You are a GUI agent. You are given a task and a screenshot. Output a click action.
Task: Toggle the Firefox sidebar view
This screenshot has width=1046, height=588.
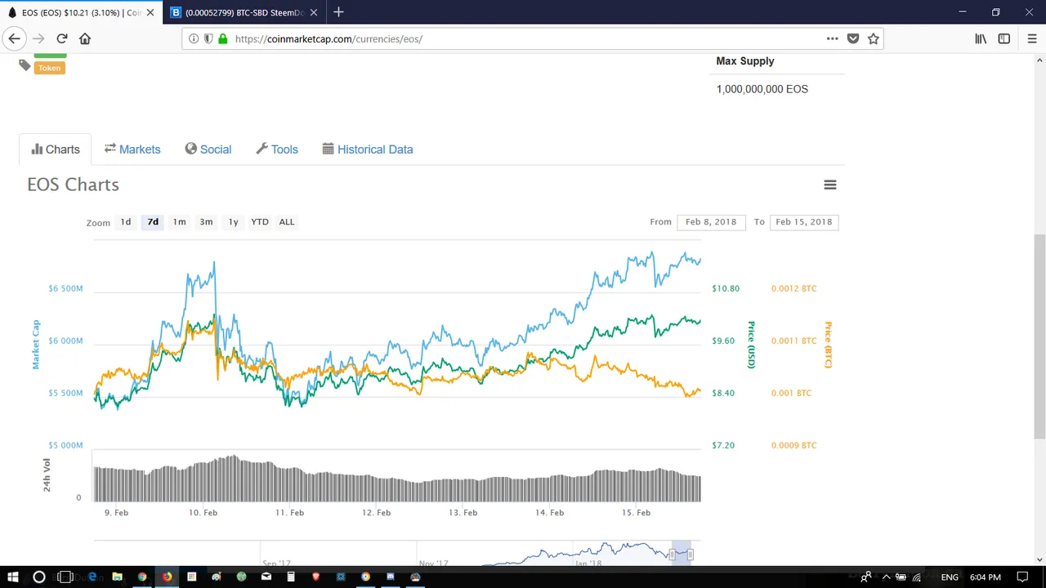1004,38
